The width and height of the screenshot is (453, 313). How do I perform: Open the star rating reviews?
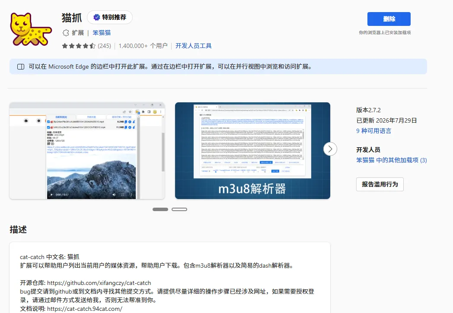click(x=79, y=46)
